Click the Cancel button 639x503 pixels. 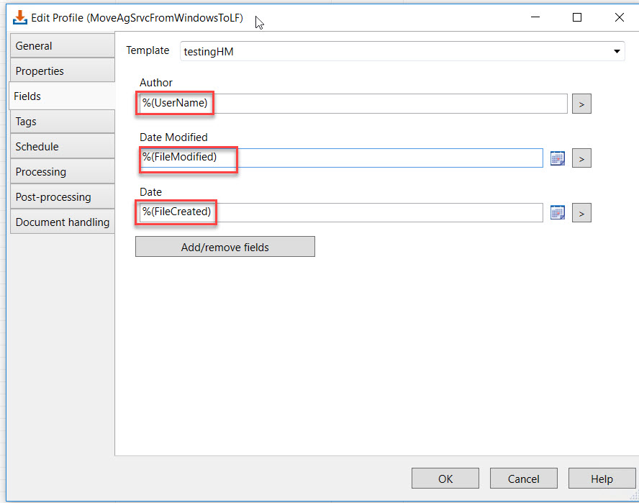523,478
